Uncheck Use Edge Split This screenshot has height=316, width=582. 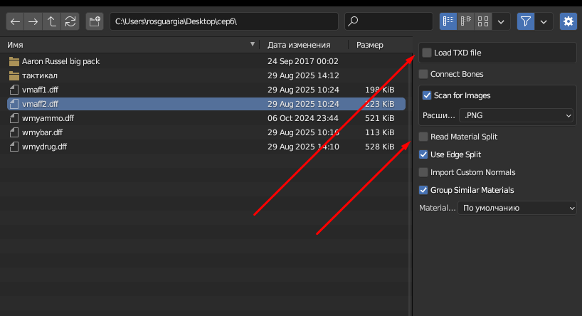tap(424, 154)
